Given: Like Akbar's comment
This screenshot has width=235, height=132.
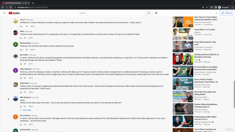Looking at the screenshot, I should click(x=21, y=38).
